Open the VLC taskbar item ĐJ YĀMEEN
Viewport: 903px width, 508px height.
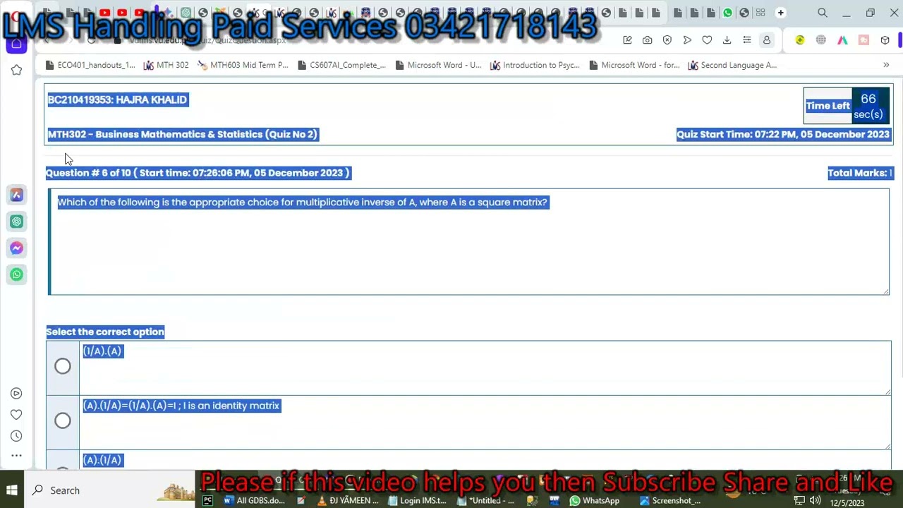348,501
